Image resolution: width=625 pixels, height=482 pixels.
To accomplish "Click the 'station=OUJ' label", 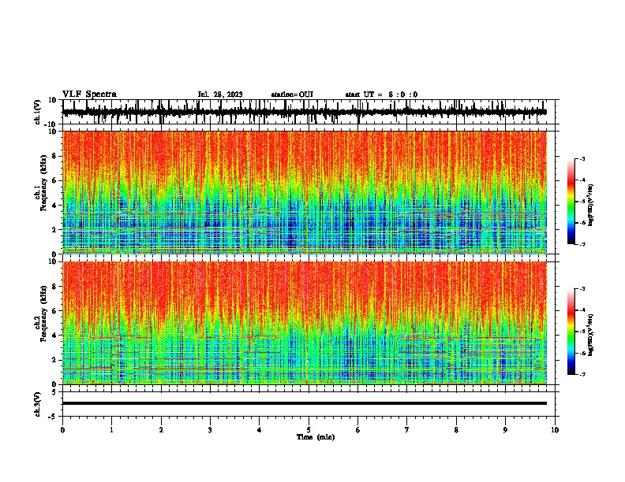I will tap(292, 95).
